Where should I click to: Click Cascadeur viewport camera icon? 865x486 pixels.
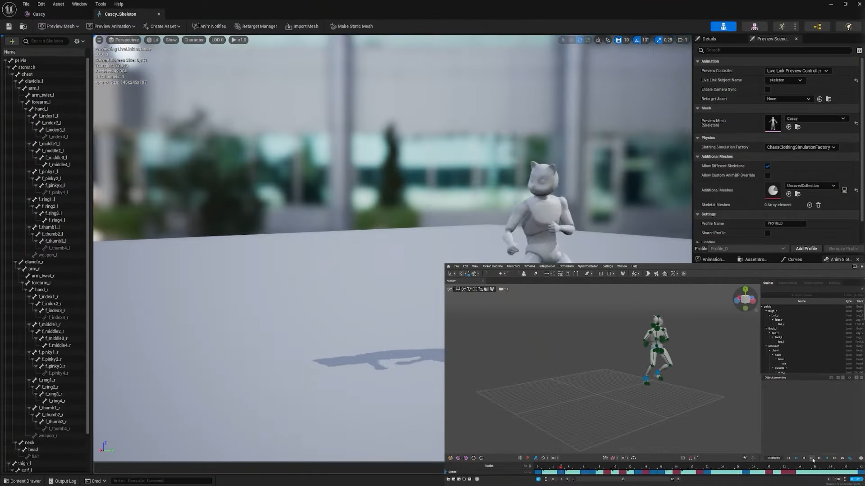tap(501, 289)
